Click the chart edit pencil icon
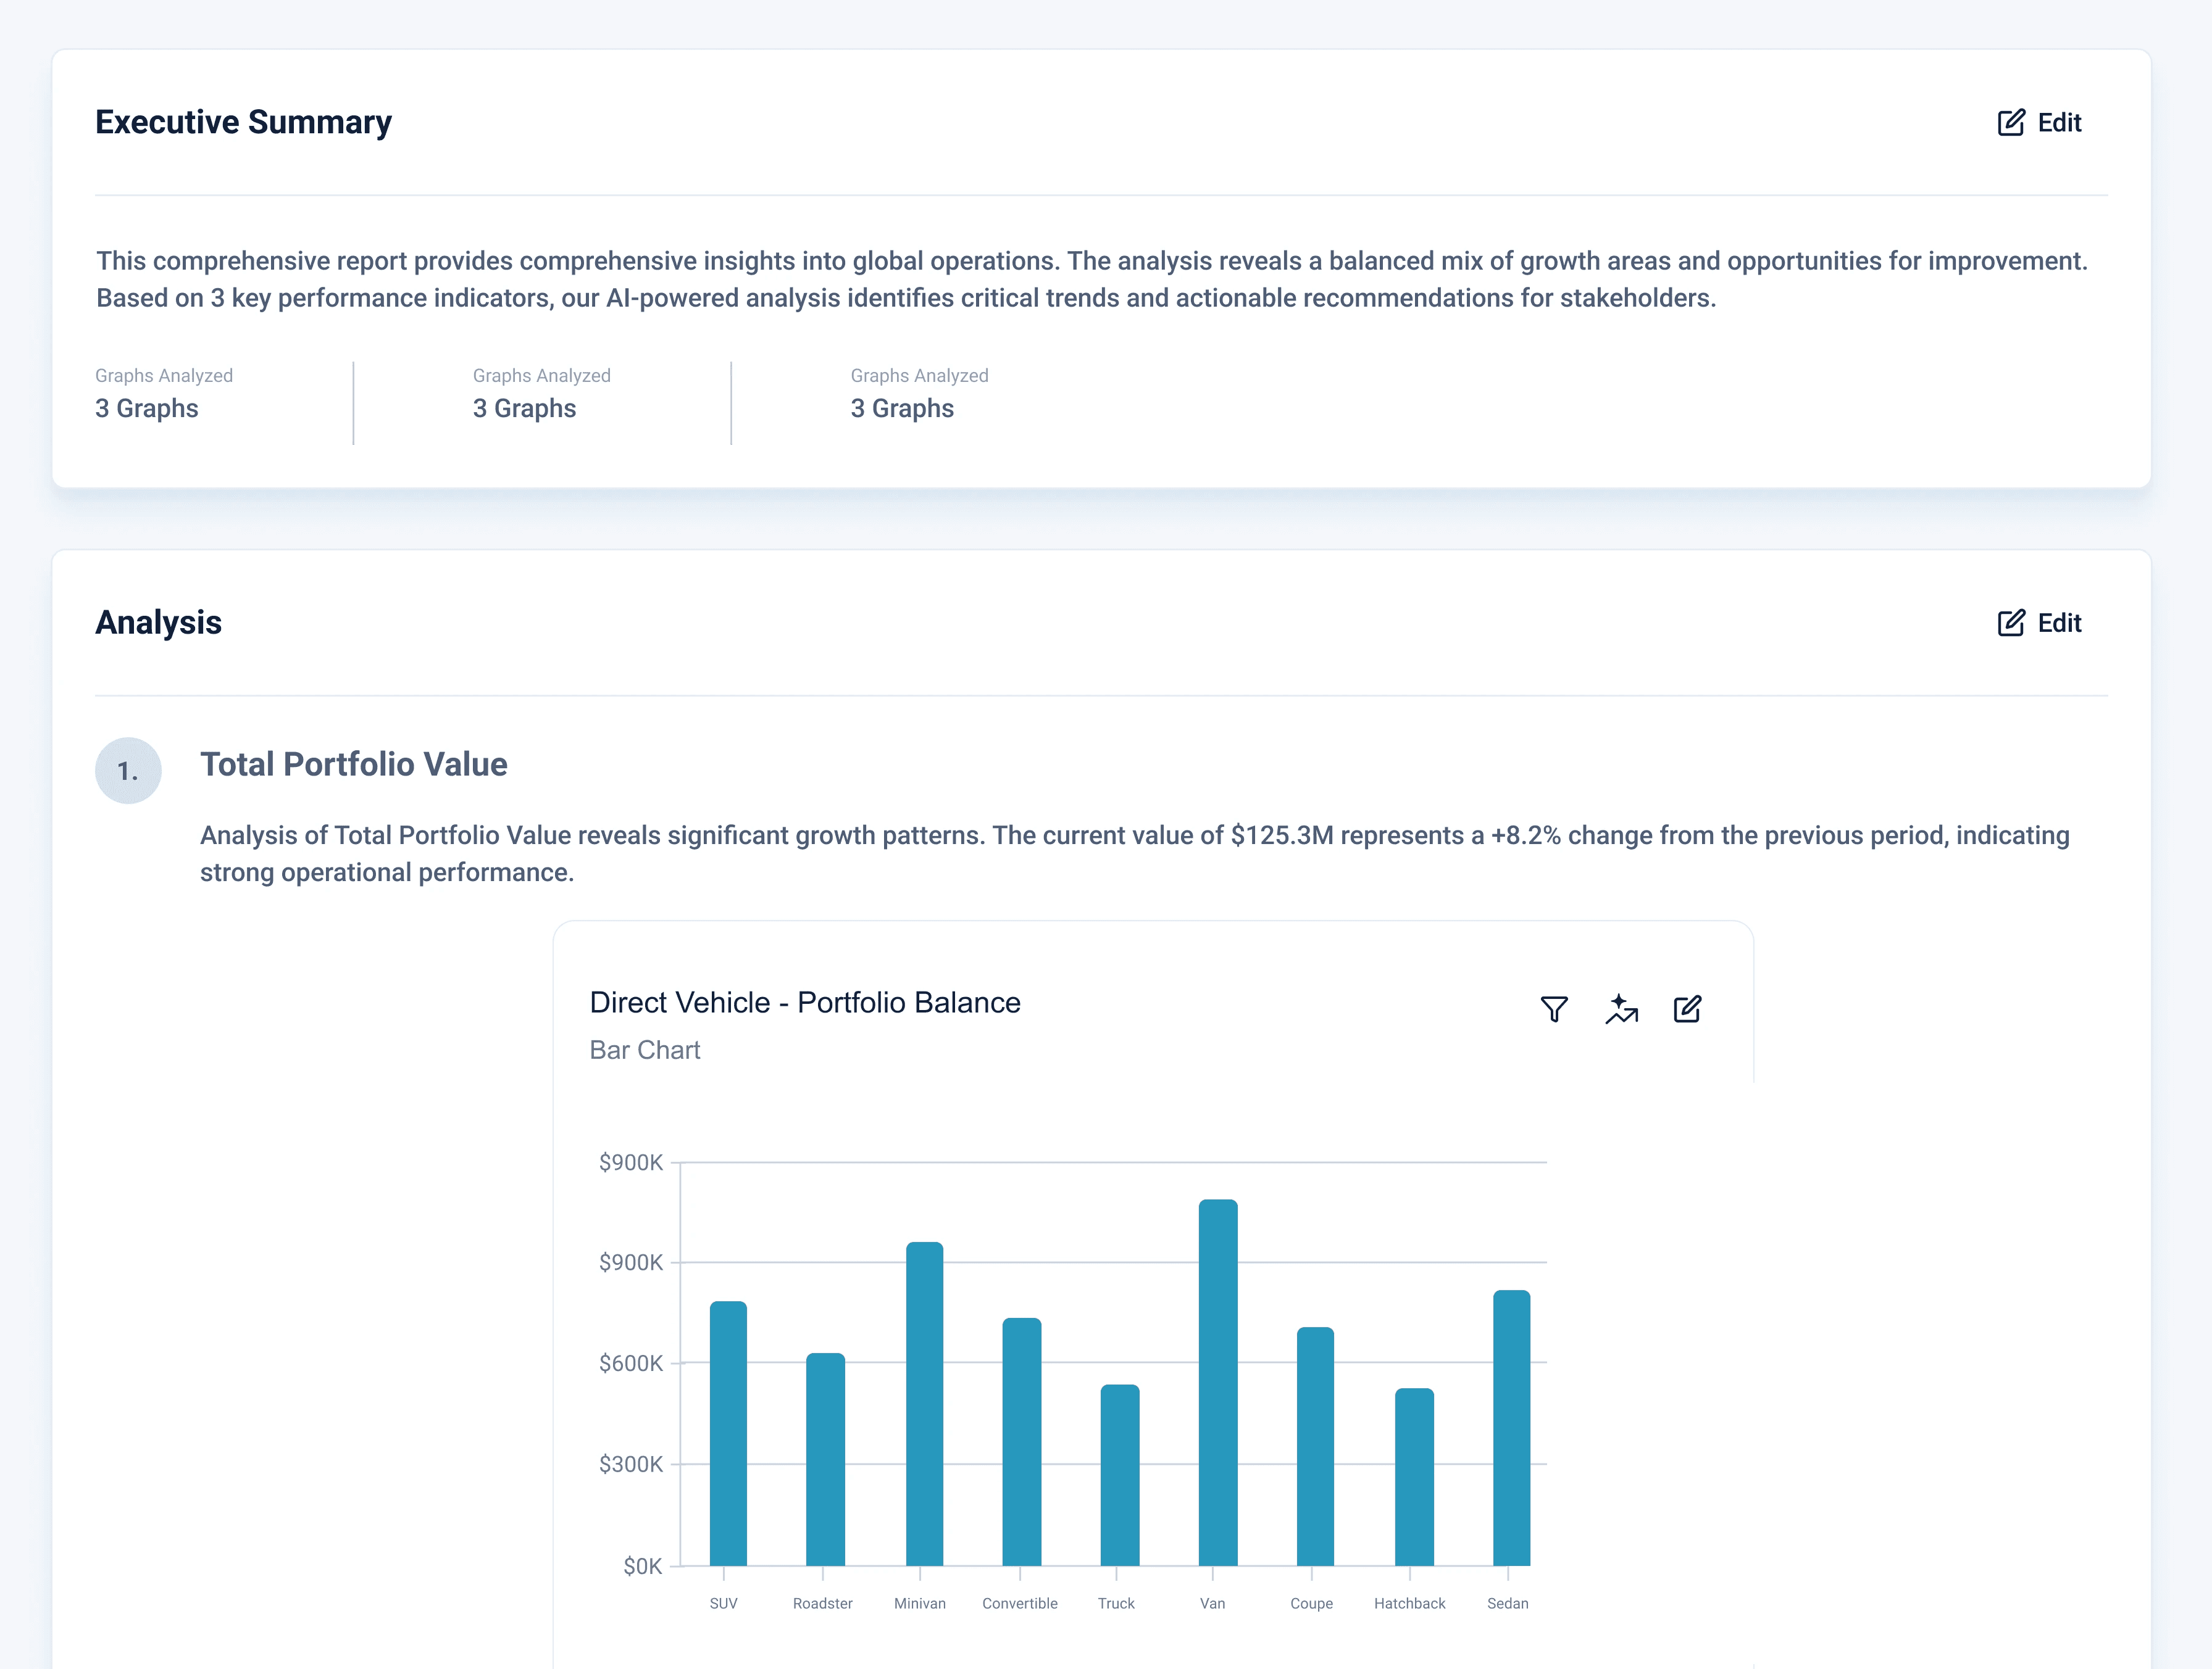The image size is (2212, 1669). (1687, 1009)
